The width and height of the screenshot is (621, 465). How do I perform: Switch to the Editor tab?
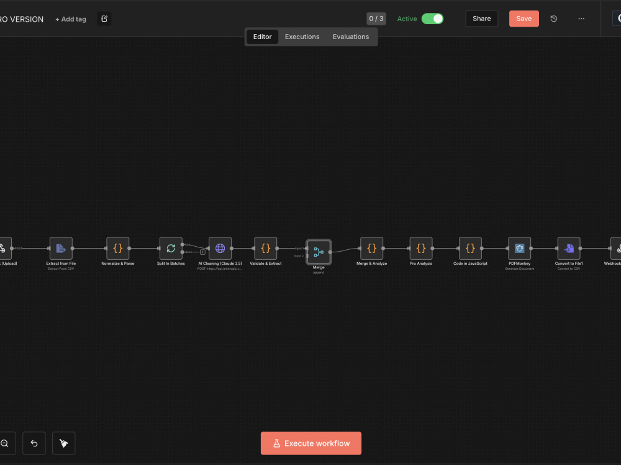[x=262, y=37]
